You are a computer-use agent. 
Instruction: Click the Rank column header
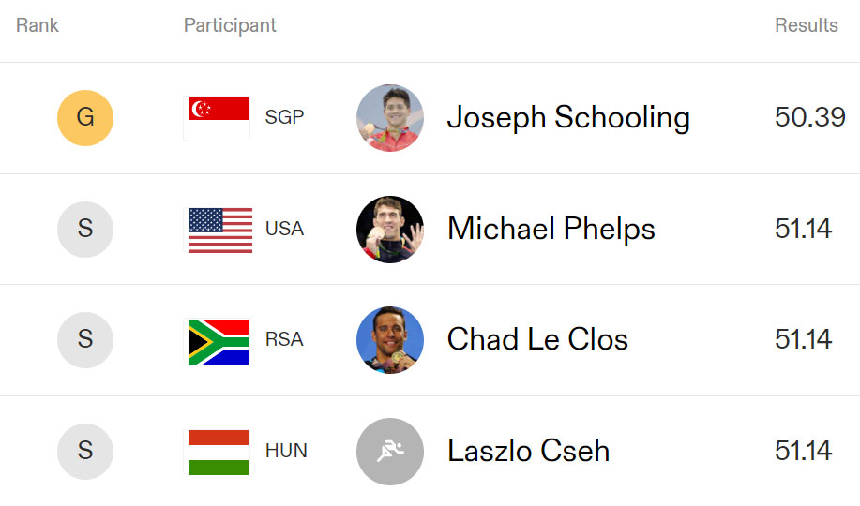coord(38,25)
